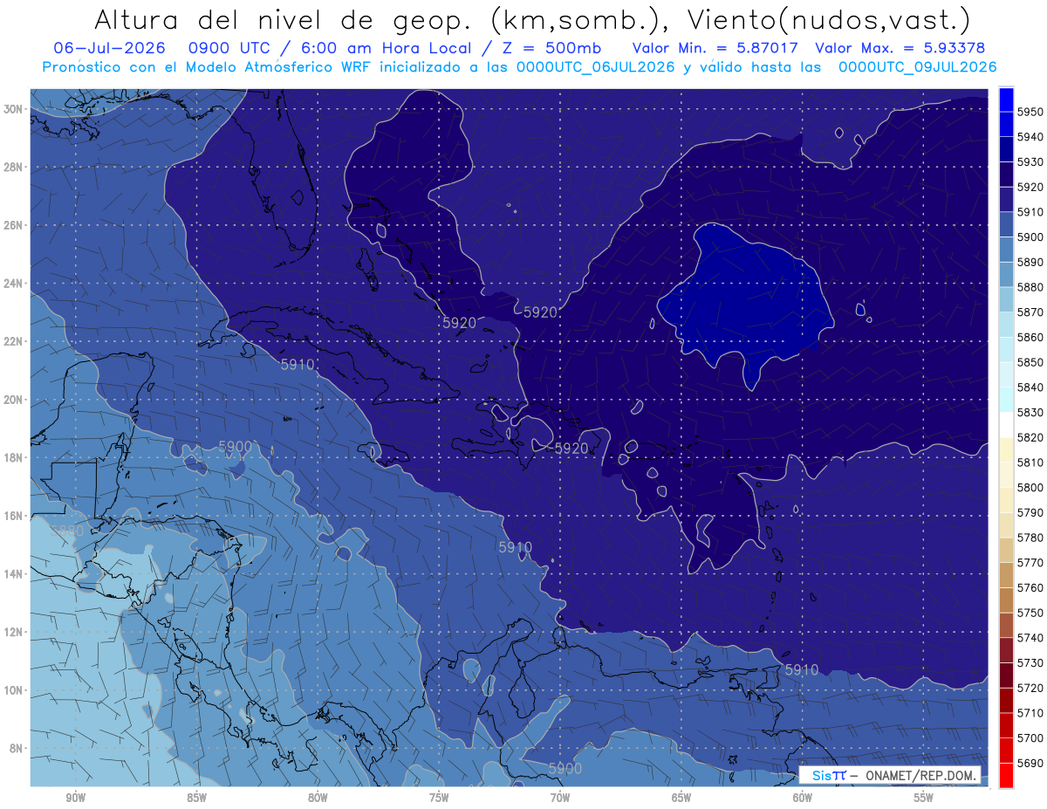Image resolution: width=1047 pixels, height=809 pixels.
Task: Click the 60W longitude axis label
Action: [803, 798]
